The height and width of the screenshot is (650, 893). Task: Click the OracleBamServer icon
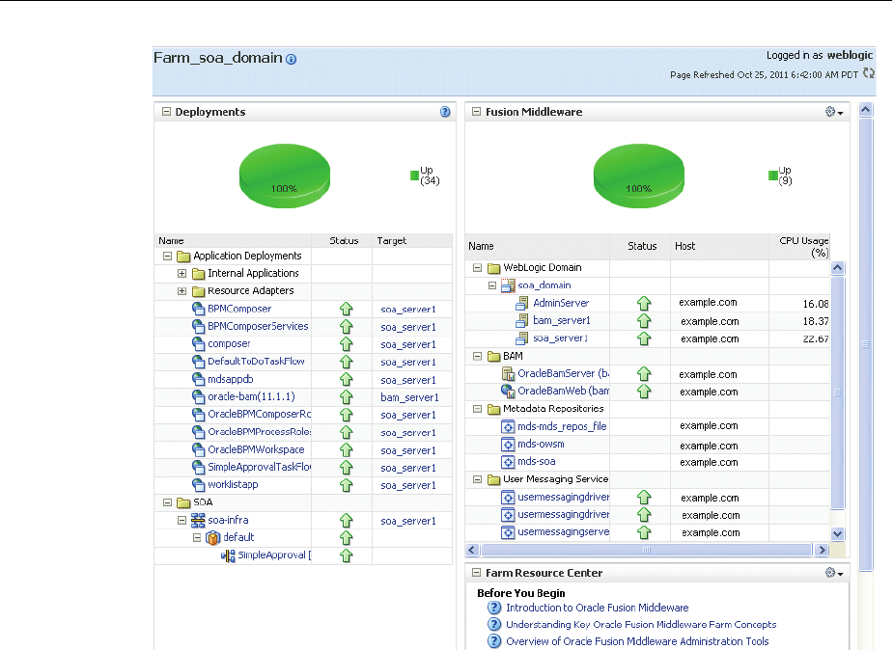coord(508,373)
